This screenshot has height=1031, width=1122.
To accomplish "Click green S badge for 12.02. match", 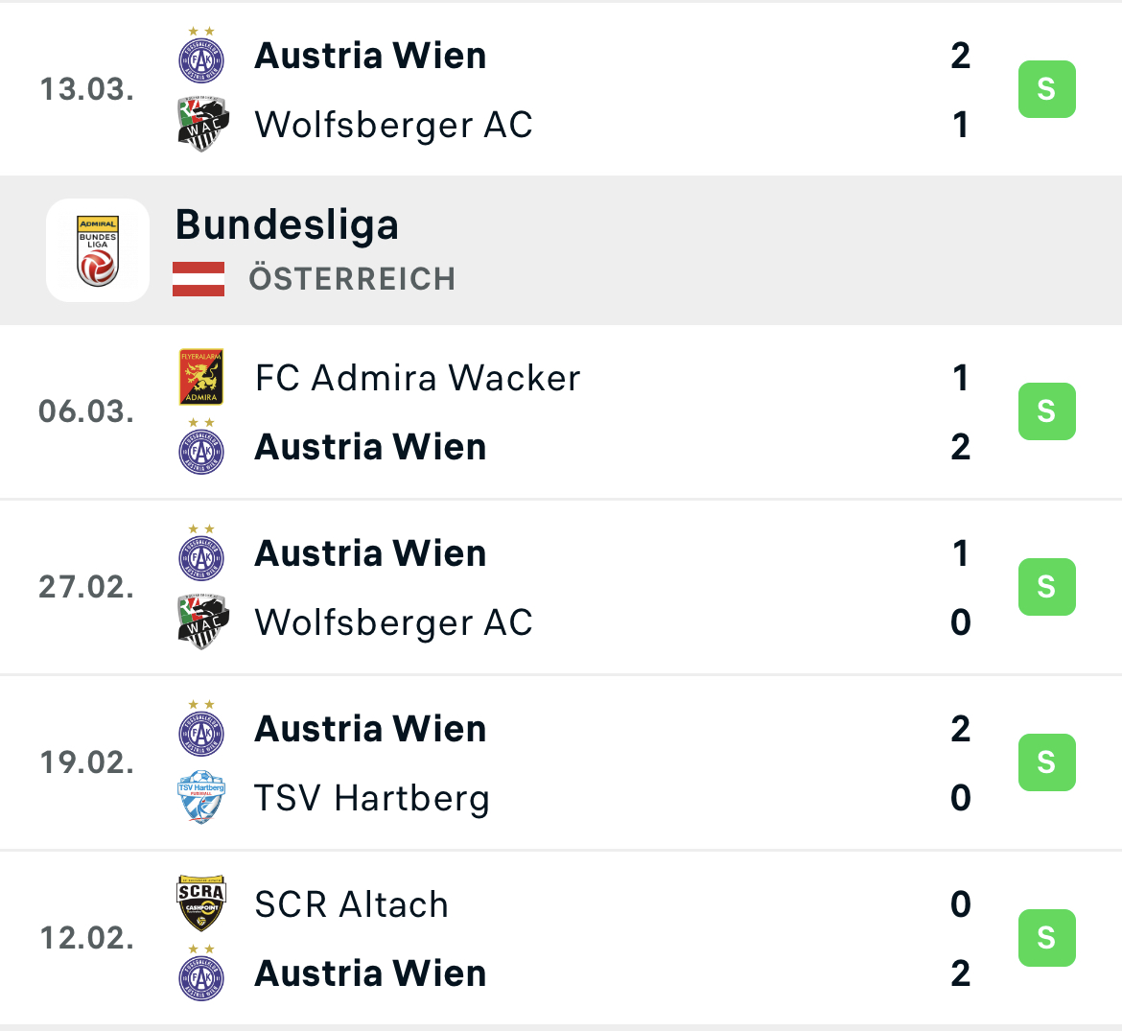I will (x=1047, y=938).
